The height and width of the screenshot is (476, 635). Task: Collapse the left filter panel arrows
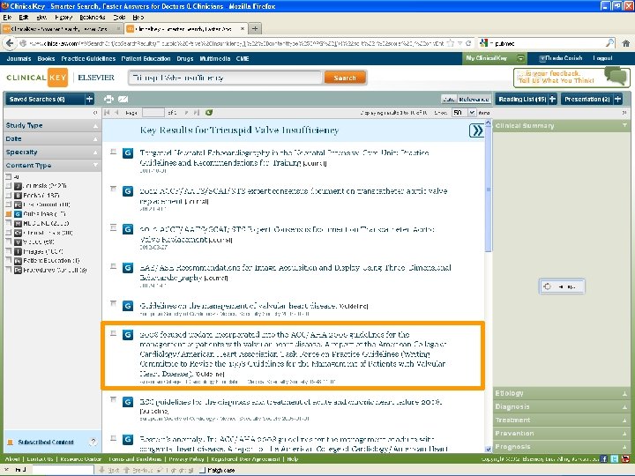point(95,113)
